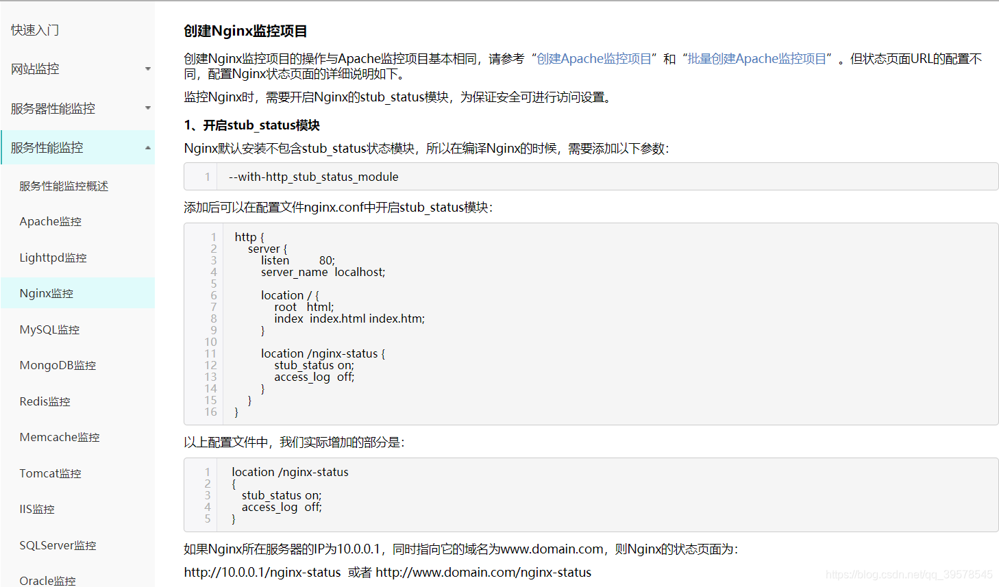Click the http://www.domain.com/nginx-status URL text
This screenshot has height=587, width=999.
coord(484,573)
